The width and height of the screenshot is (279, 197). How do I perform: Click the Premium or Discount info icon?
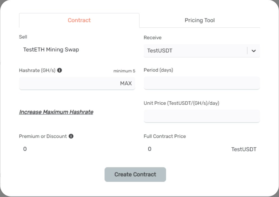71,136
